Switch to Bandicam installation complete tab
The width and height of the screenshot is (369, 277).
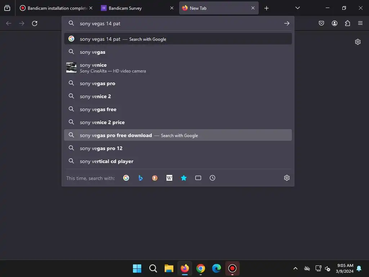pyautogui.click(x=55, y=8)
